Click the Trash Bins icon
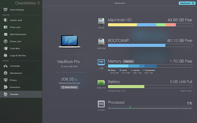The image size is (197, 123). pos(5,48)
